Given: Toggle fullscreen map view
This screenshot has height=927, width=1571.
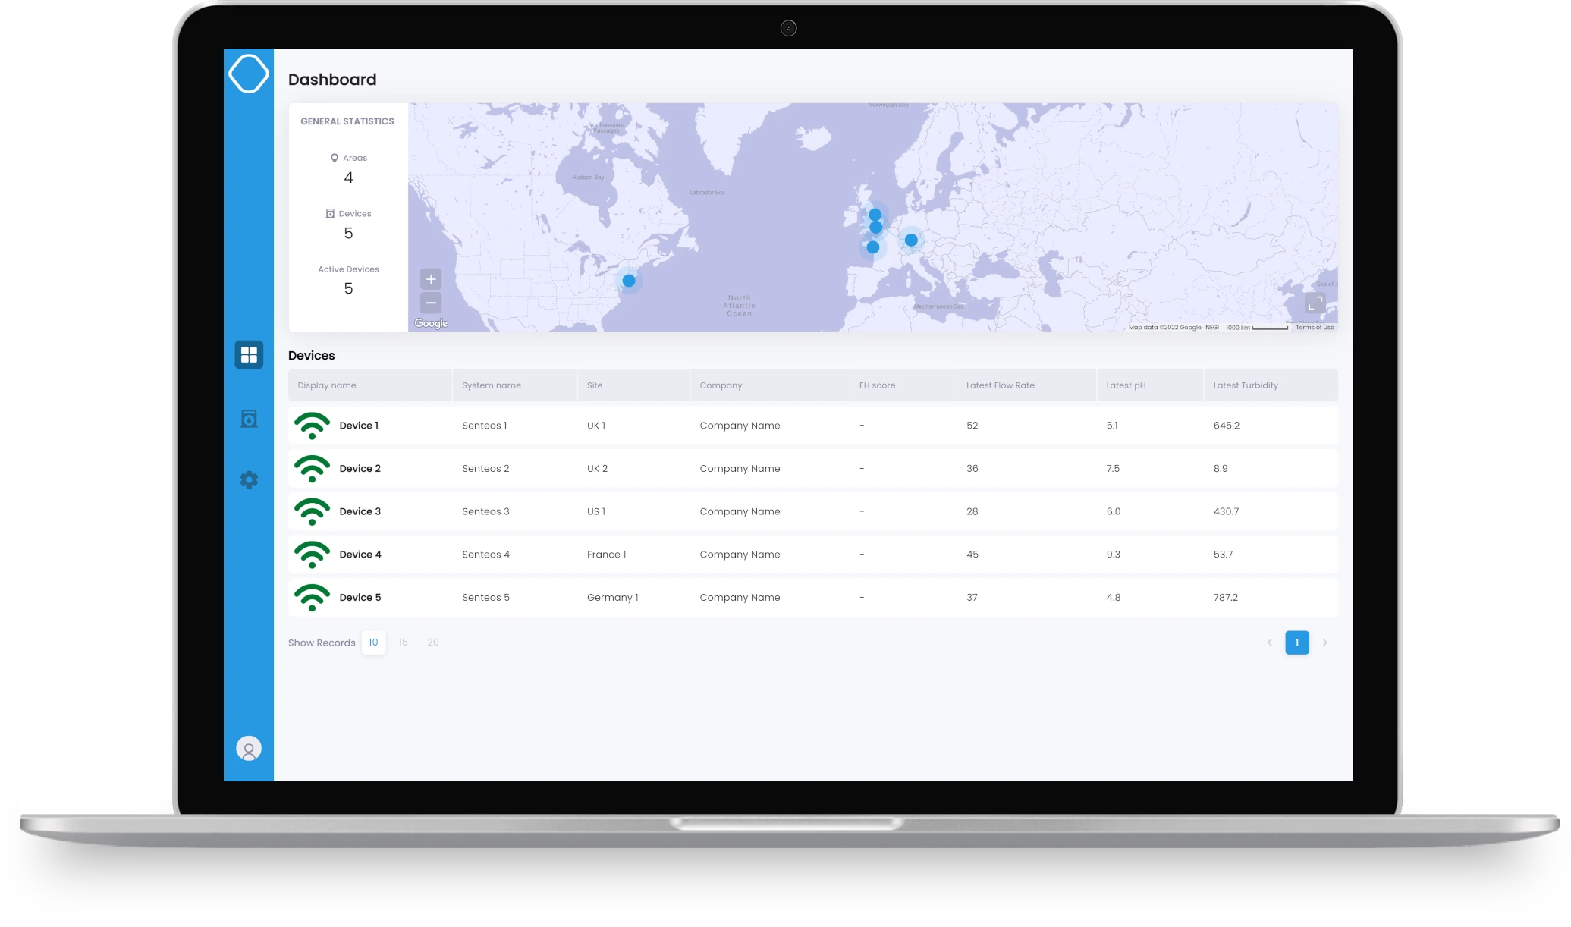Looking at the screenshot, I should coord(1315,303).
